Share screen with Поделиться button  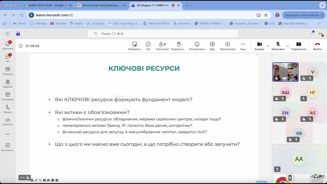point(299,46)
